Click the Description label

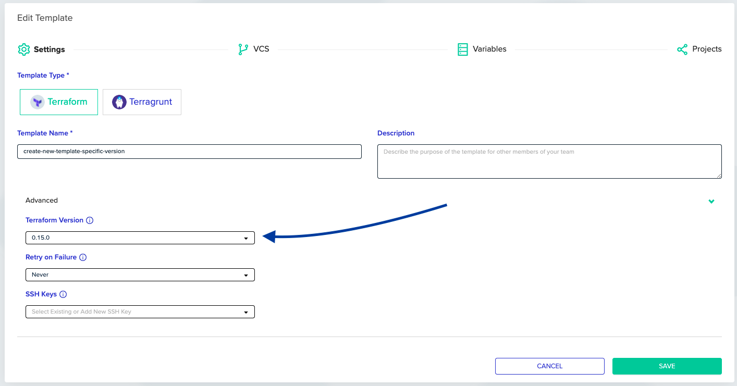(396, 133)
